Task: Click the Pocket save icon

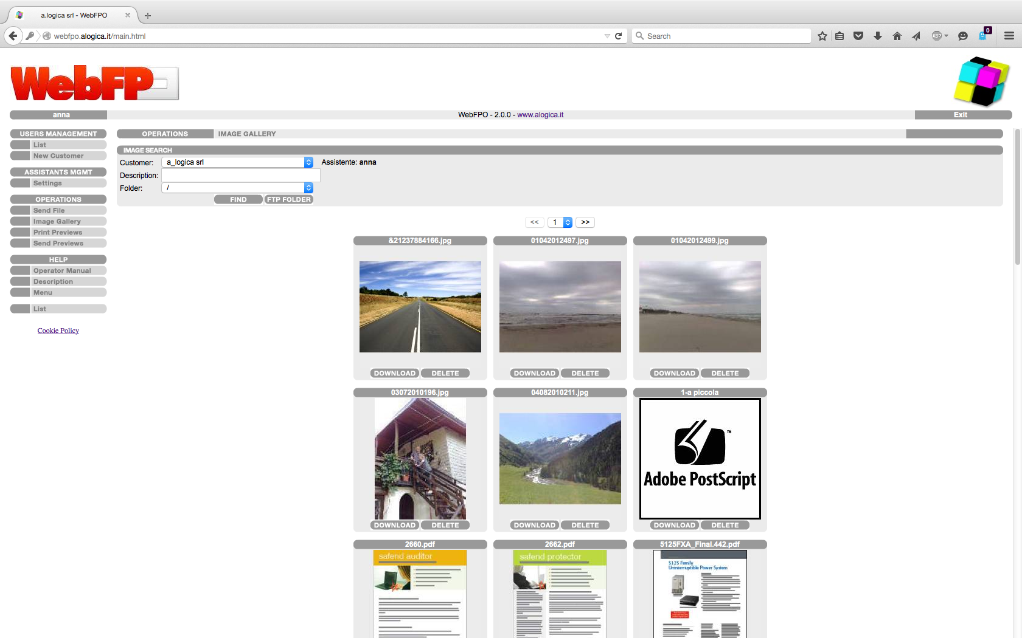Action: (x=858, y=36)
